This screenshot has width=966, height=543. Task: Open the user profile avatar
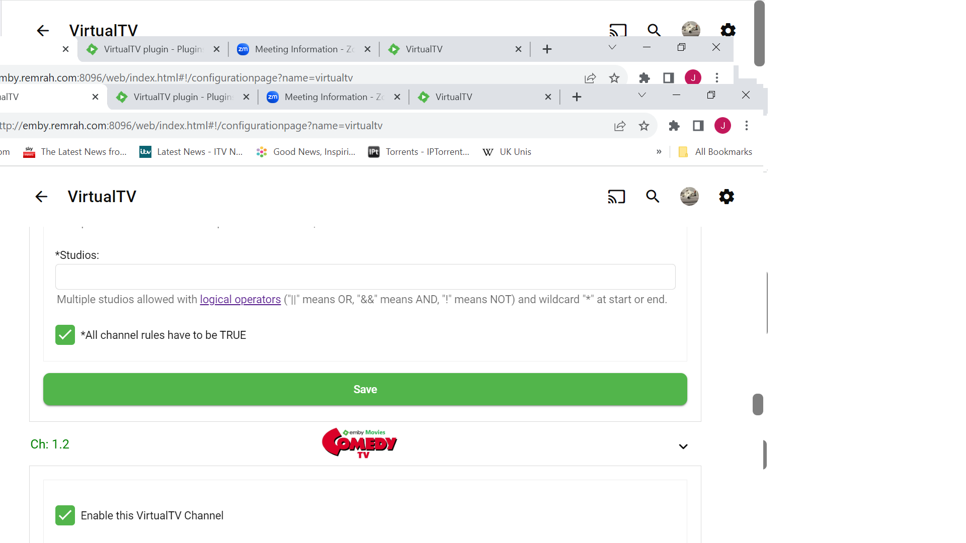[689, 197]
